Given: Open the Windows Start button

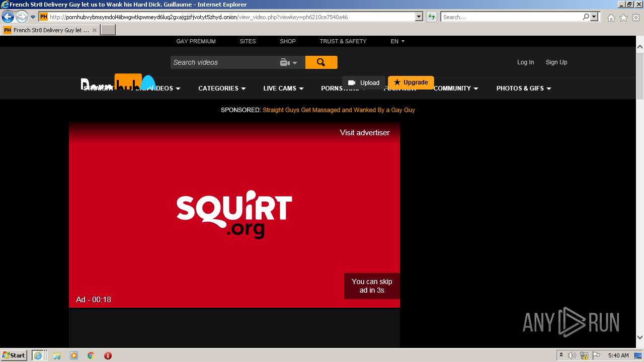Looking at the screenshot, I should click(x=14, y=355).
